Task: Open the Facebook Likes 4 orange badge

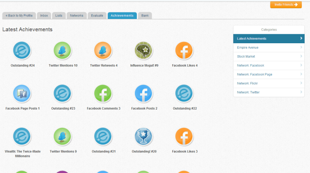Action: tap(184, 50)
